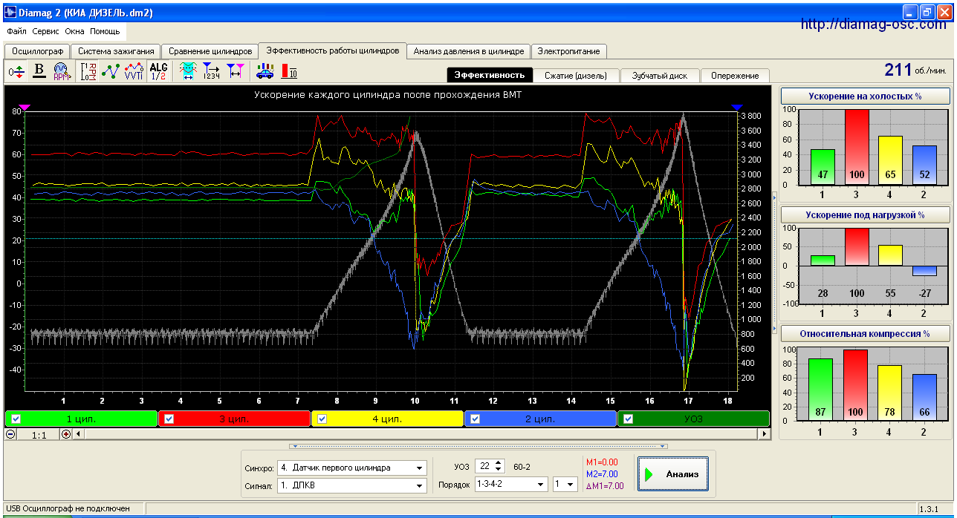Switch to the Сравнение цилиндров tab
The width and height of the screenshot is (957, 518).
pos(211,51)
